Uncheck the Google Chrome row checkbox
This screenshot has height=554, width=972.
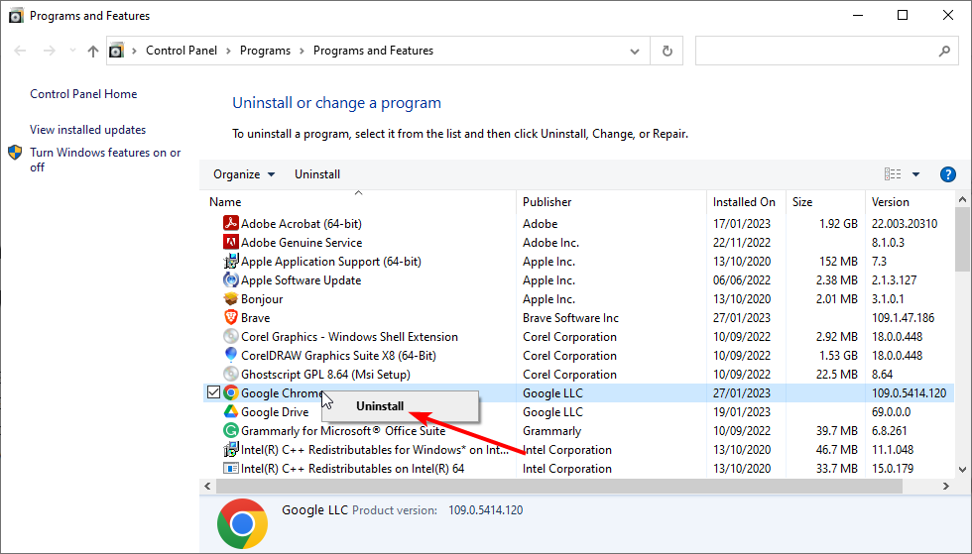[214, 392]
